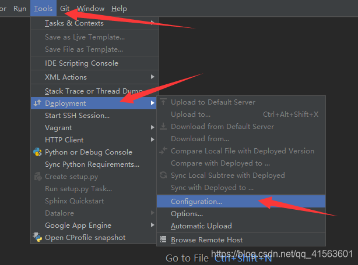Screen dimensions: 358x265
Task: Open Browse Remote Host
Action: pyautogui.click(x=241, y=240)
